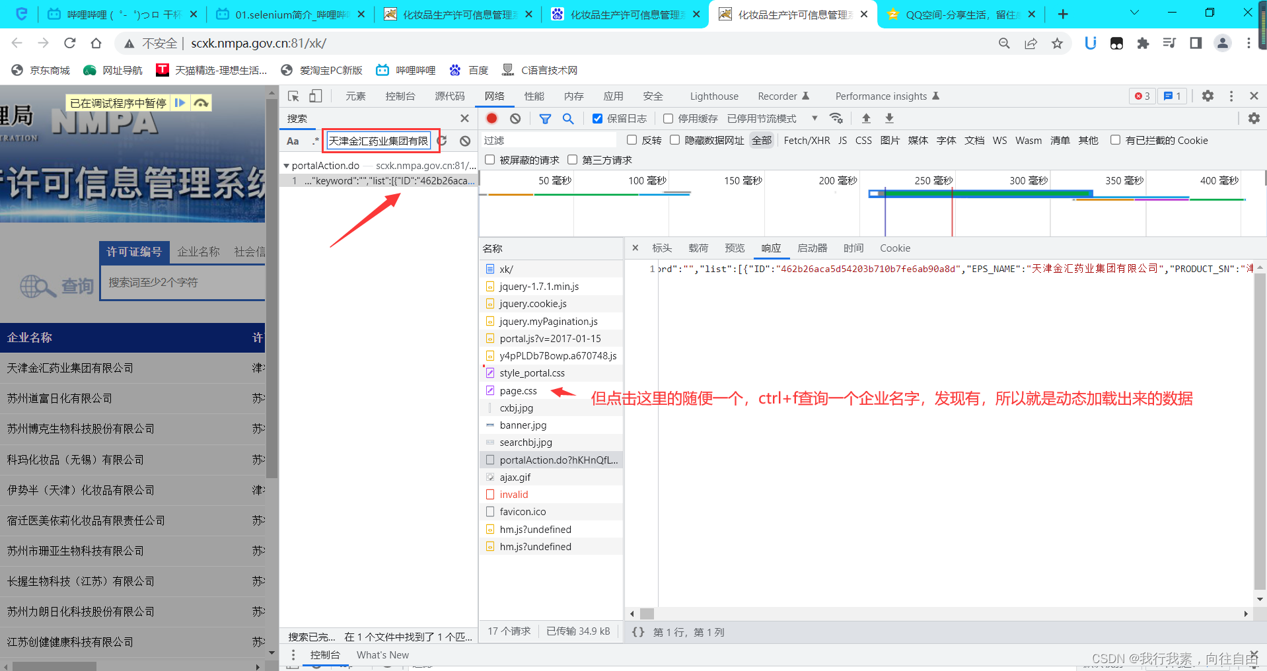
Task: Select portalAction.do request row
Action: (x=551, y=460)
